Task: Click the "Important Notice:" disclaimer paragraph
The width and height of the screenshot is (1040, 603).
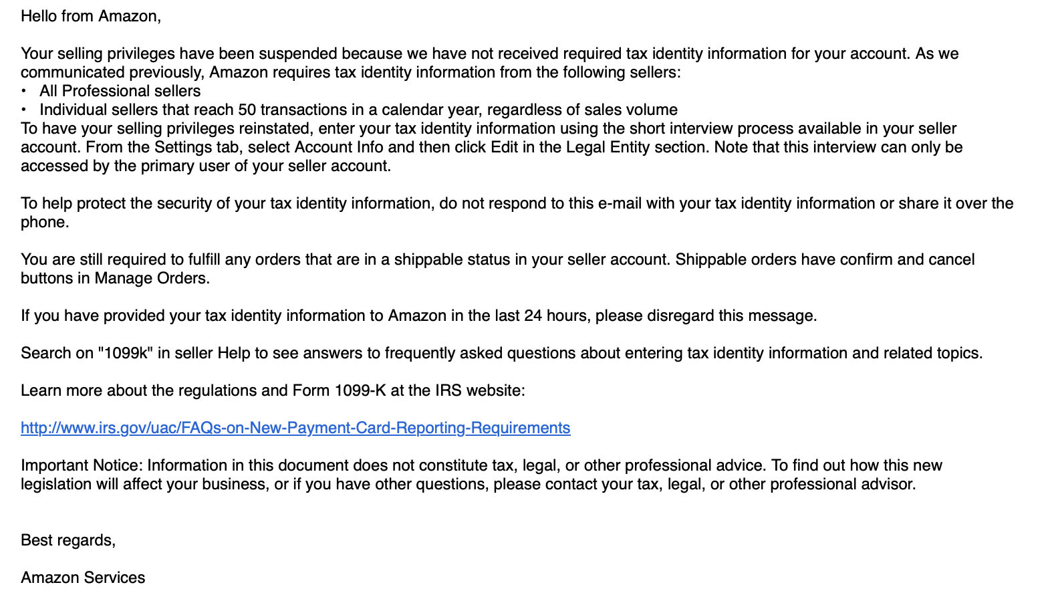Action: (481, 475)
